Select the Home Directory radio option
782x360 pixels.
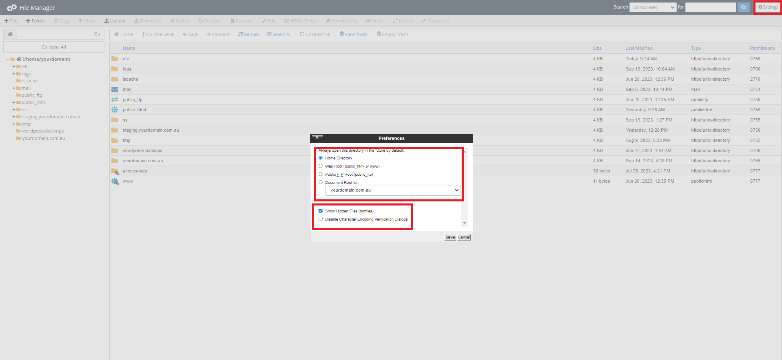tap(321, 158)
